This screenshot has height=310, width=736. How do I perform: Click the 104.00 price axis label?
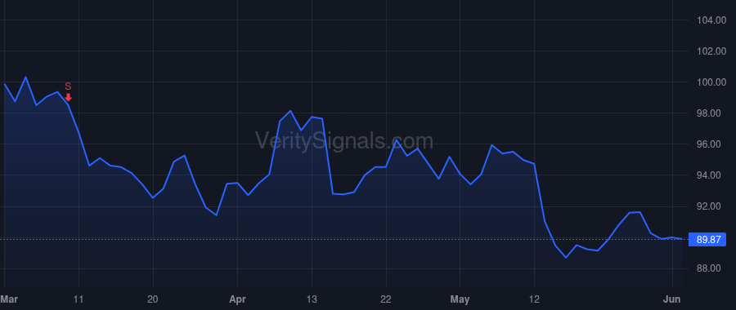click(711, 20)
